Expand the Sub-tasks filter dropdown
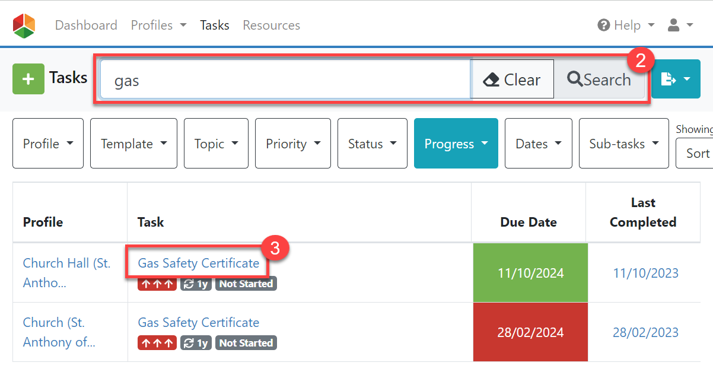The height and width of the screenshot is (375, 713). [623, 144]
